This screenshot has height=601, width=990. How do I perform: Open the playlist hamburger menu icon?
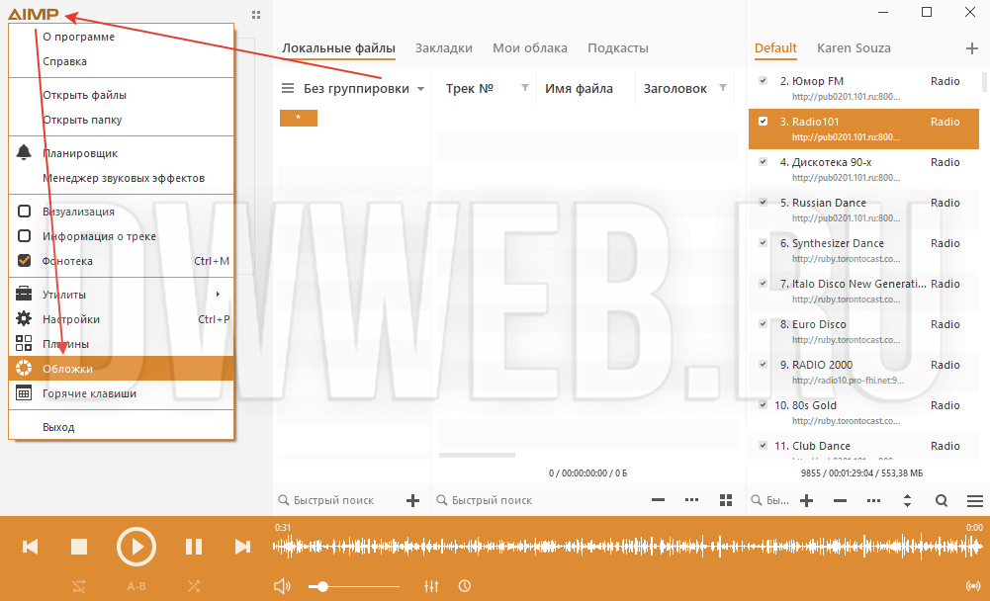click(975, 500)
